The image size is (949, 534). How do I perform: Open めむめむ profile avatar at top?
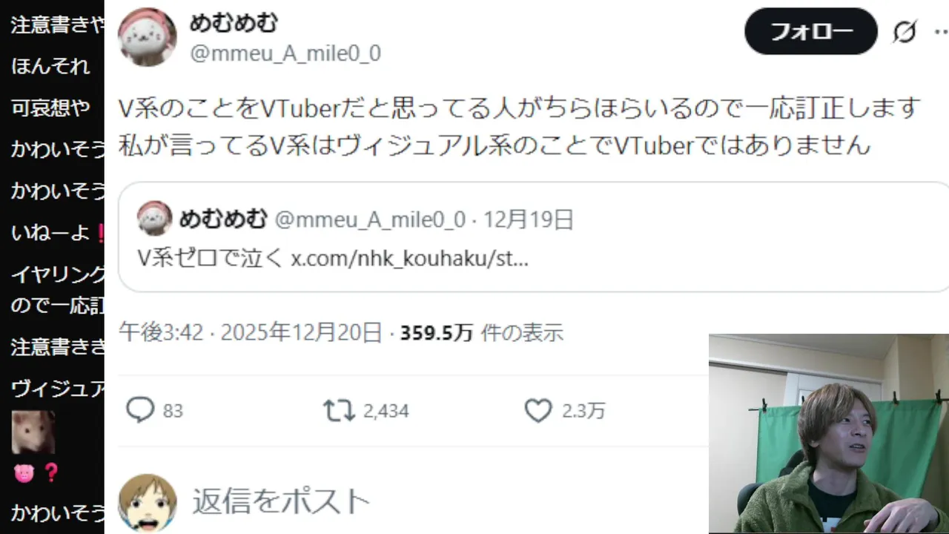[148, 38]
